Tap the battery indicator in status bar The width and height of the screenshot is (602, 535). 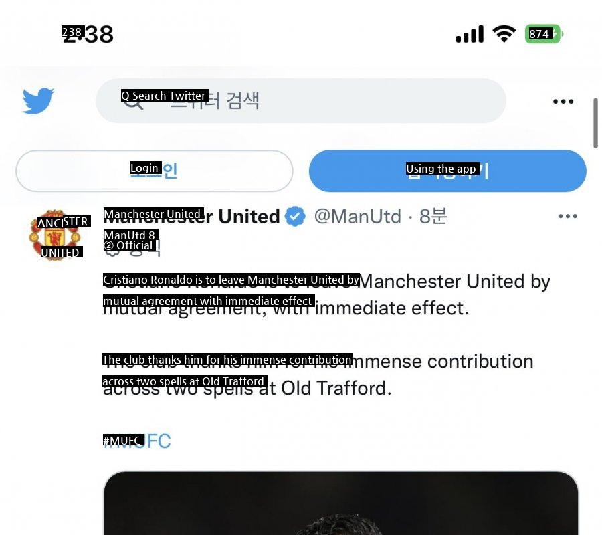click(x=544, y=34)
